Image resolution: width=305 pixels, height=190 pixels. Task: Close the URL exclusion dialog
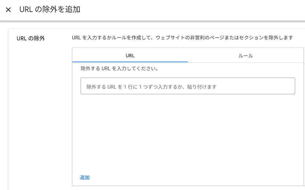(8, 10)
